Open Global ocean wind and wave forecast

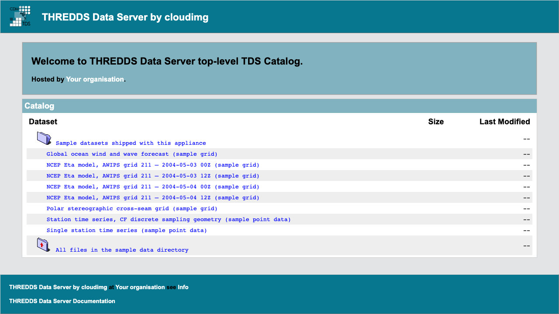tap(132, 154)
